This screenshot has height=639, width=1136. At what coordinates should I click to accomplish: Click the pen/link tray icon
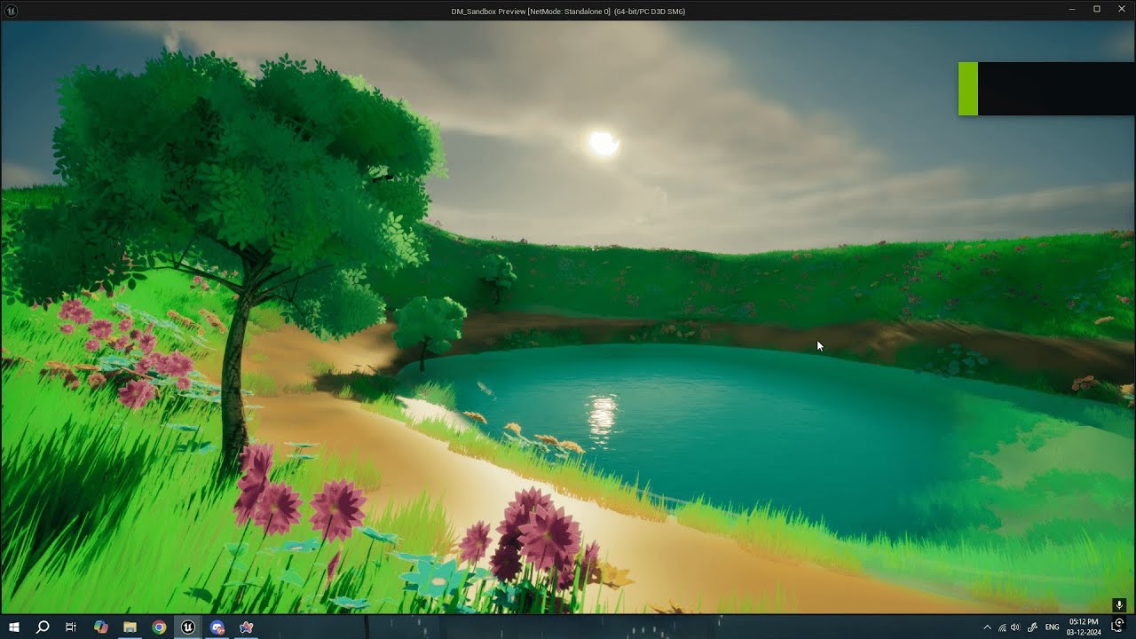coord(1032,627)
